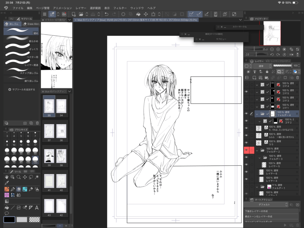
Task: Click the undo arrow in the command bar
Action: (107, 14)
